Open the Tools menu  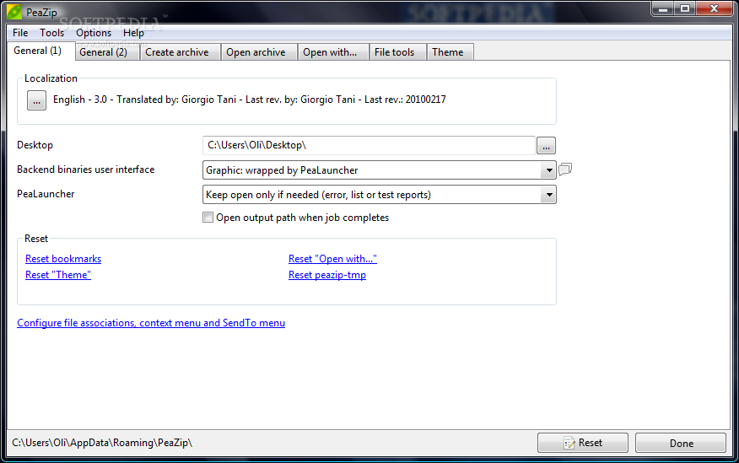[51, 33]
